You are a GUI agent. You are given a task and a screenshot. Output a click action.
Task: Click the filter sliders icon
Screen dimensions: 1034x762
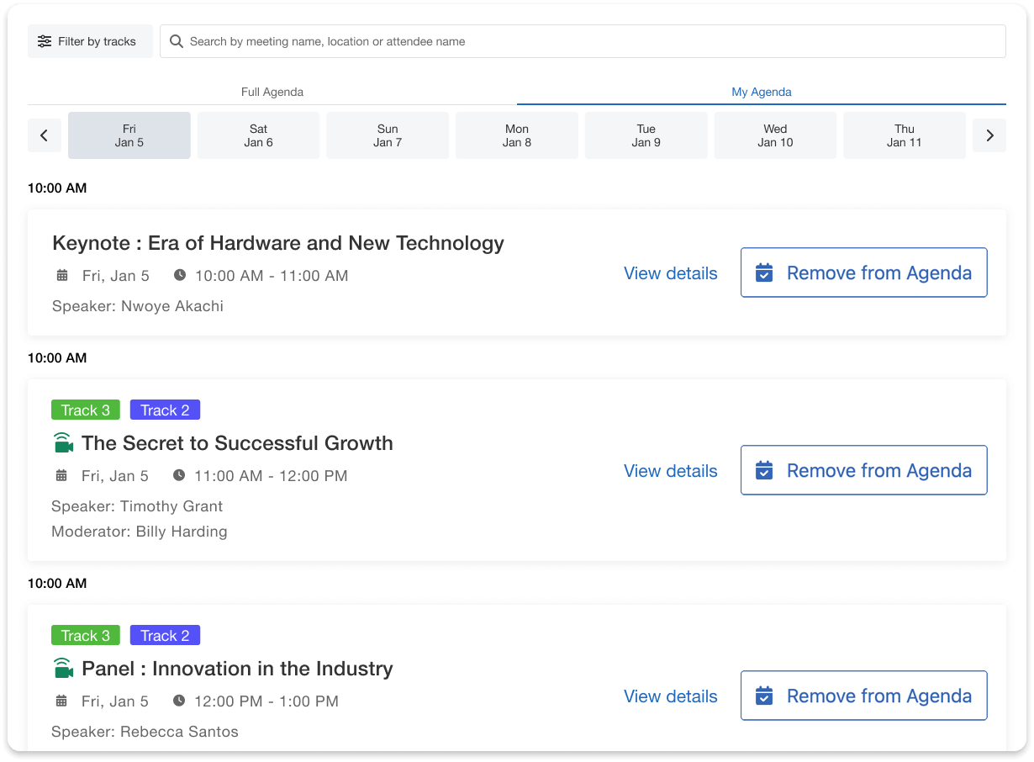pos(45,41)
